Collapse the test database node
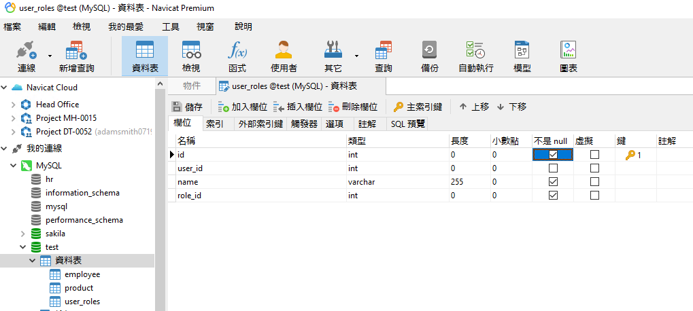This screenshot has height=311, width=693. pyautogui.click(x=23, y=247)
